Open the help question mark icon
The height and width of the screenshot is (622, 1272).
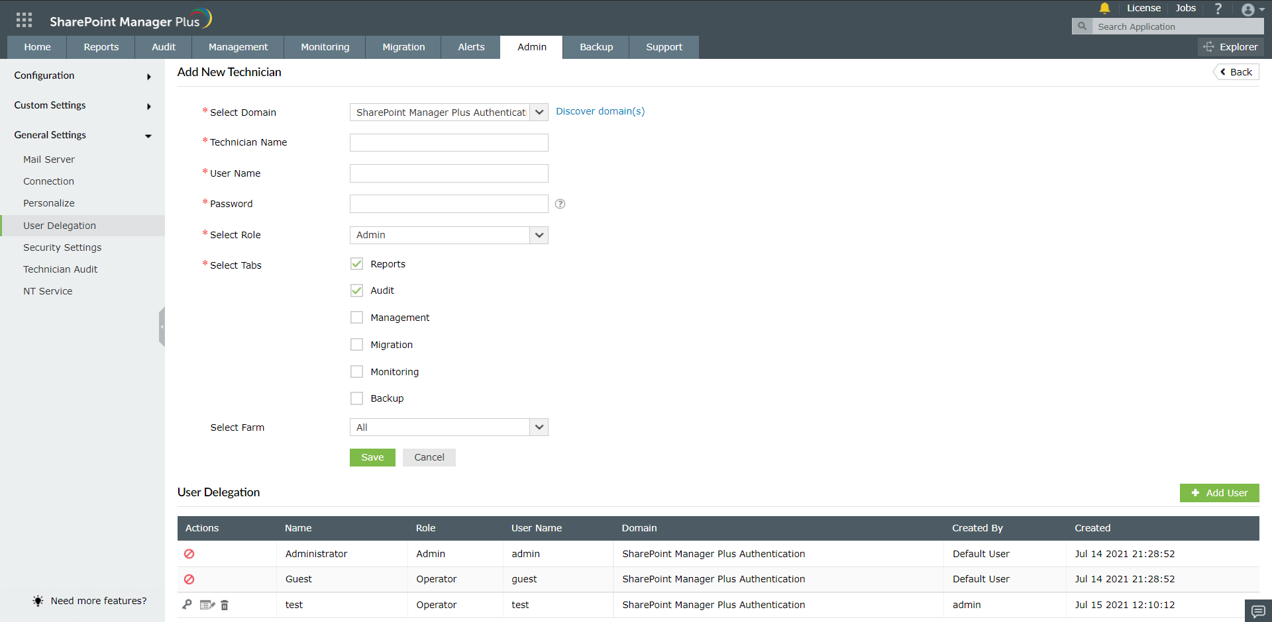(1218, 9)
